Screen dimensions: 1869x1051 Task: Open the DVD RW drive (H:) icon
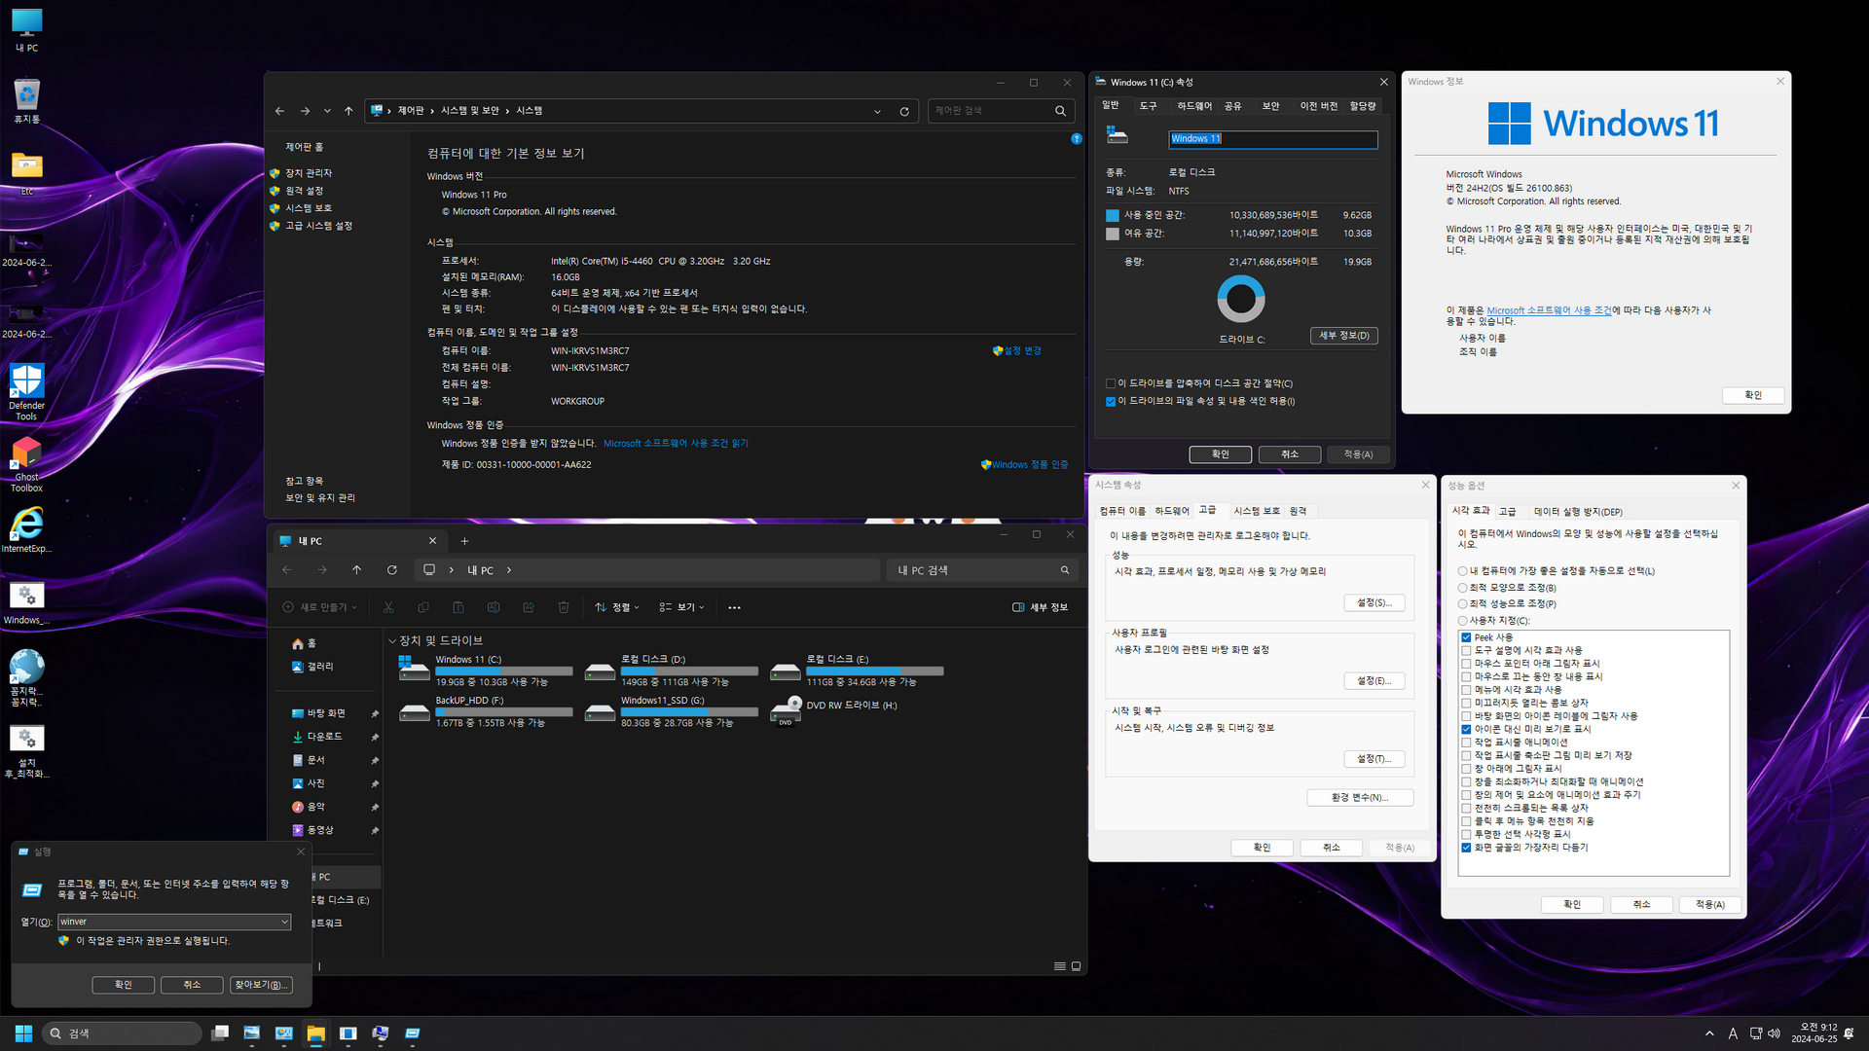click(x=786, y=709)
